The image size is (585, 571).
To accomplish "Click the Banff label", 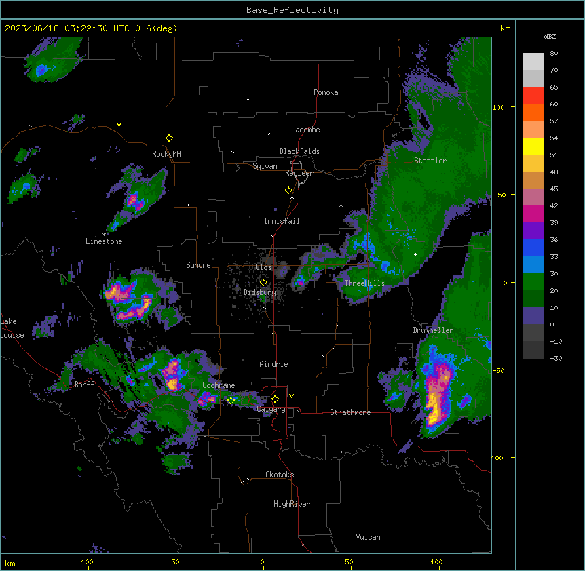I will (84, 385).
